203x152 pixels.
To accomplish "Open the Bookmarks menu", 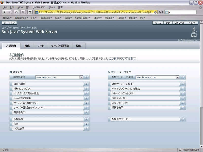I will click(39, 7).
